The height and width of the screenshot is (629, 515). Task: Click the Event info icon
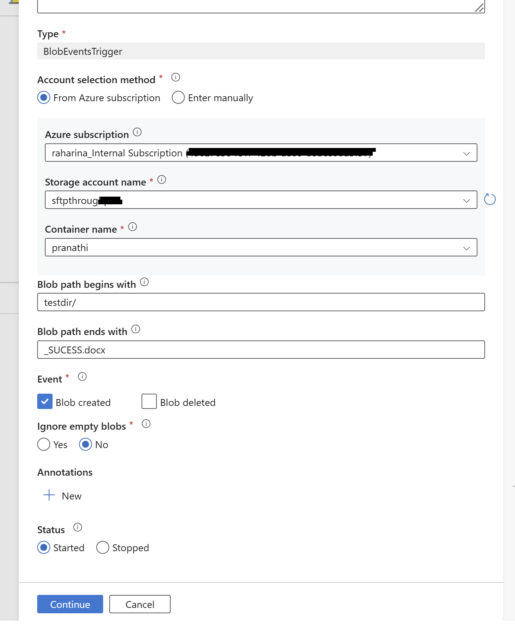[82, 376]
